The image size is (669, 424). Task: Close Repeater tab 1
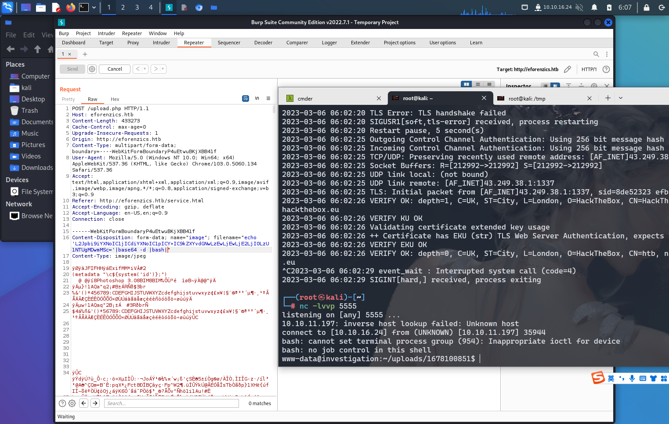(x=69, y=54)
